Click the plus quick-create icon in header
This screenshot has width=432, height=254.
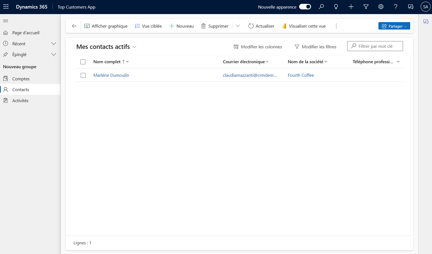pyautogui.click(x=351, y=7)
